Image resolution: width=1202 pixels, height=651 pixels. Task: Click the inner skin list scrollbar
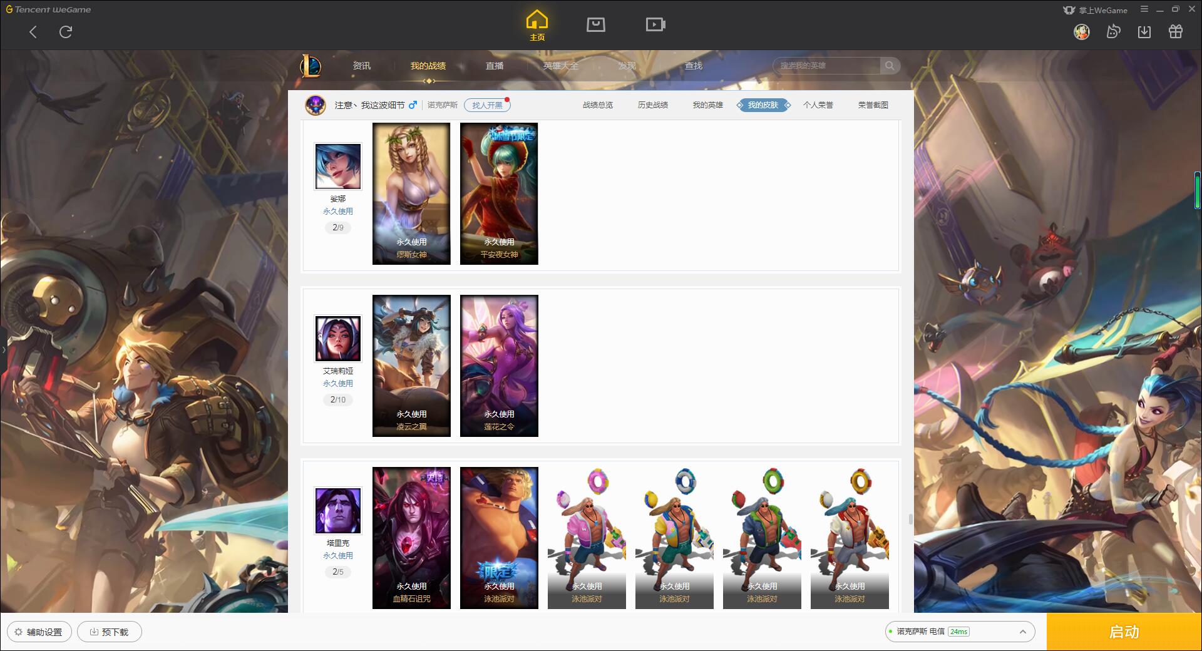coord(910,519)
